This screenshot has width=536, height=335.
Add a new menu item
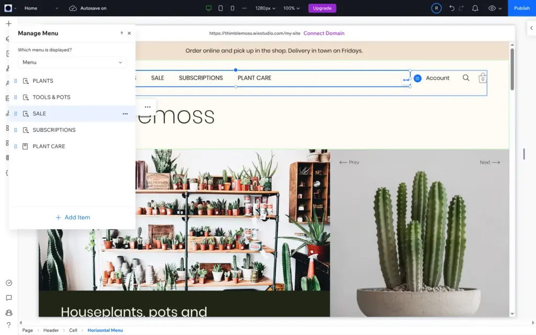coord(73,217)
